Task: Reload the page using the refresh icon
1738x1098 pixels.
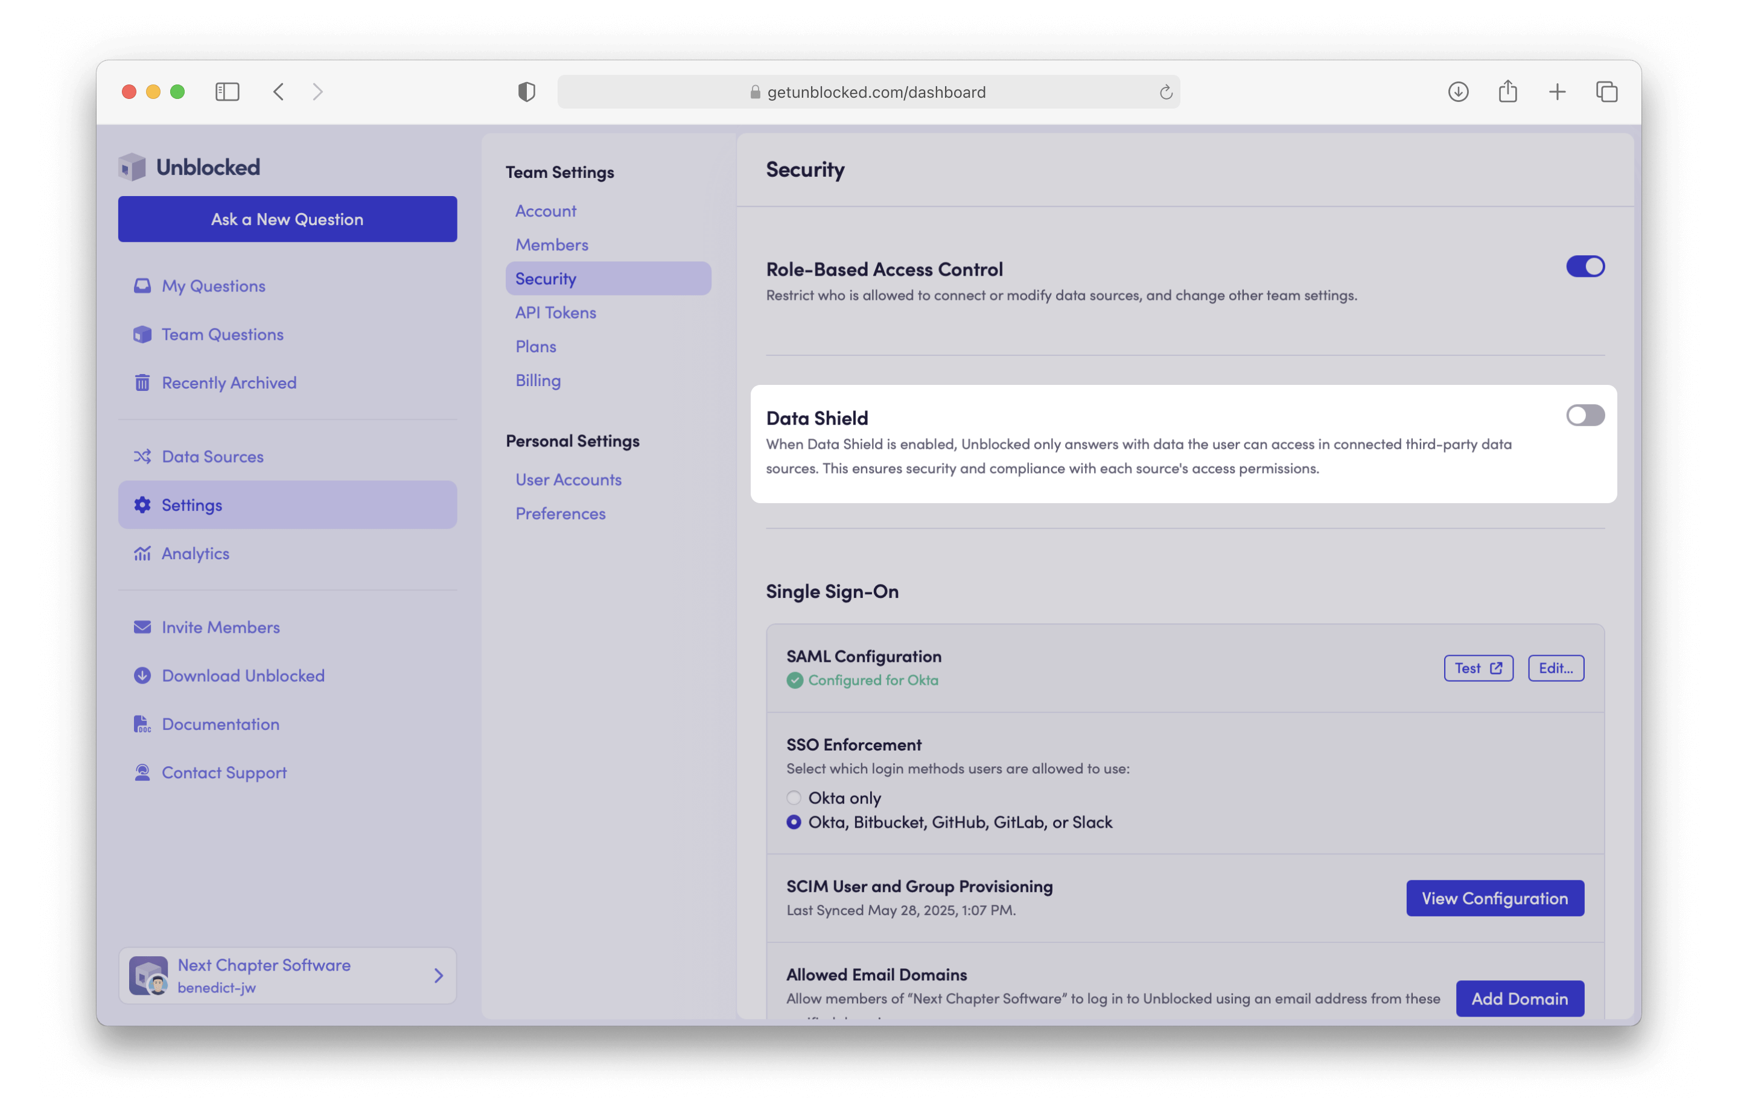Action: point(1166,92)
